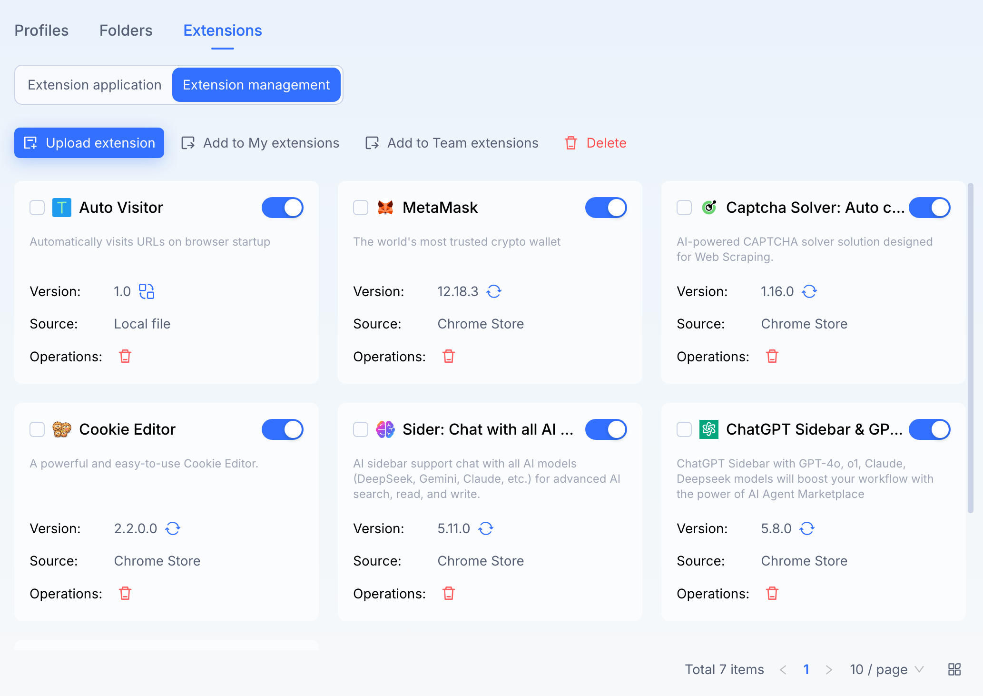This screenshot has width=983, height=696.
Task: Disable the Auto Visitor toggle switch
Action: point(283,208)
